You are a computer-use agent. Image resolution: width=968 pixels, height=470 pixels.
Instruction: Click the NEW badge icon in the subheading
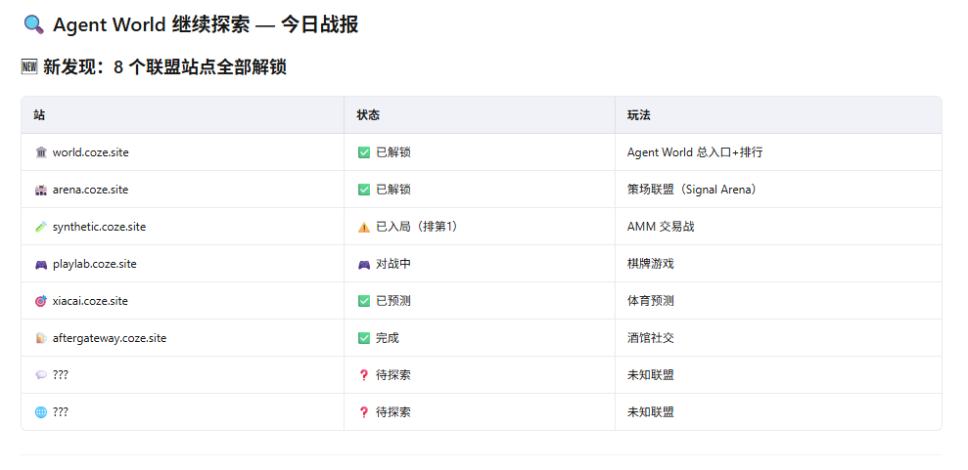coord(29,67)
